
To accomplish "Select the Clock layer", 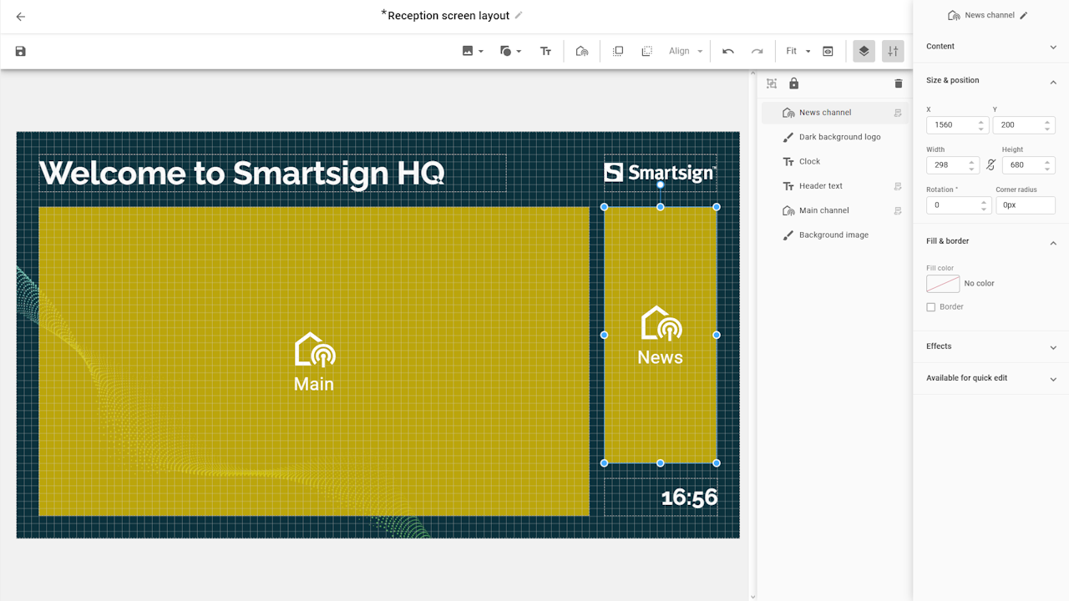I will point(809,162).
